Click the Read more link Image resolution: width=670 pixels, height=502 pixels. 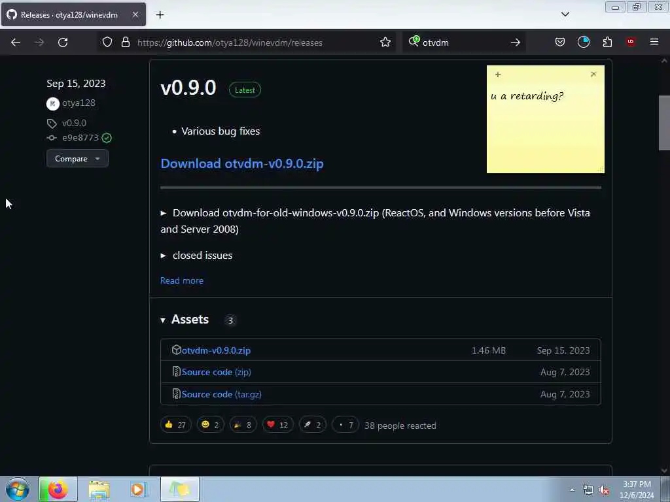[182, 280]
